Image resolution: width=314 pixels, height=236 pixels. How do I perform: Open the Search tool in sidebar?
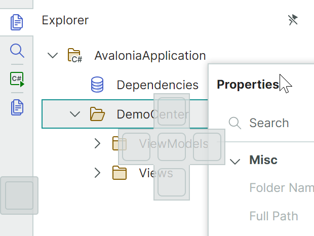pyautogui.click(x=17, y=51)
